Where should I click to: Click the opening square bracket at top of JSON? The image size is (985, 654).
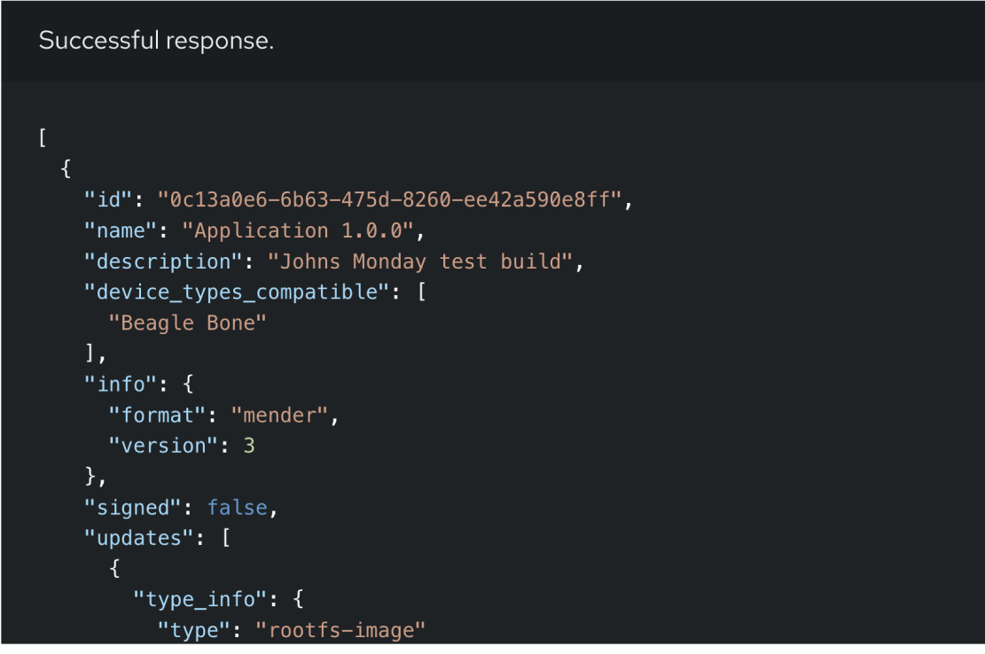42,138
